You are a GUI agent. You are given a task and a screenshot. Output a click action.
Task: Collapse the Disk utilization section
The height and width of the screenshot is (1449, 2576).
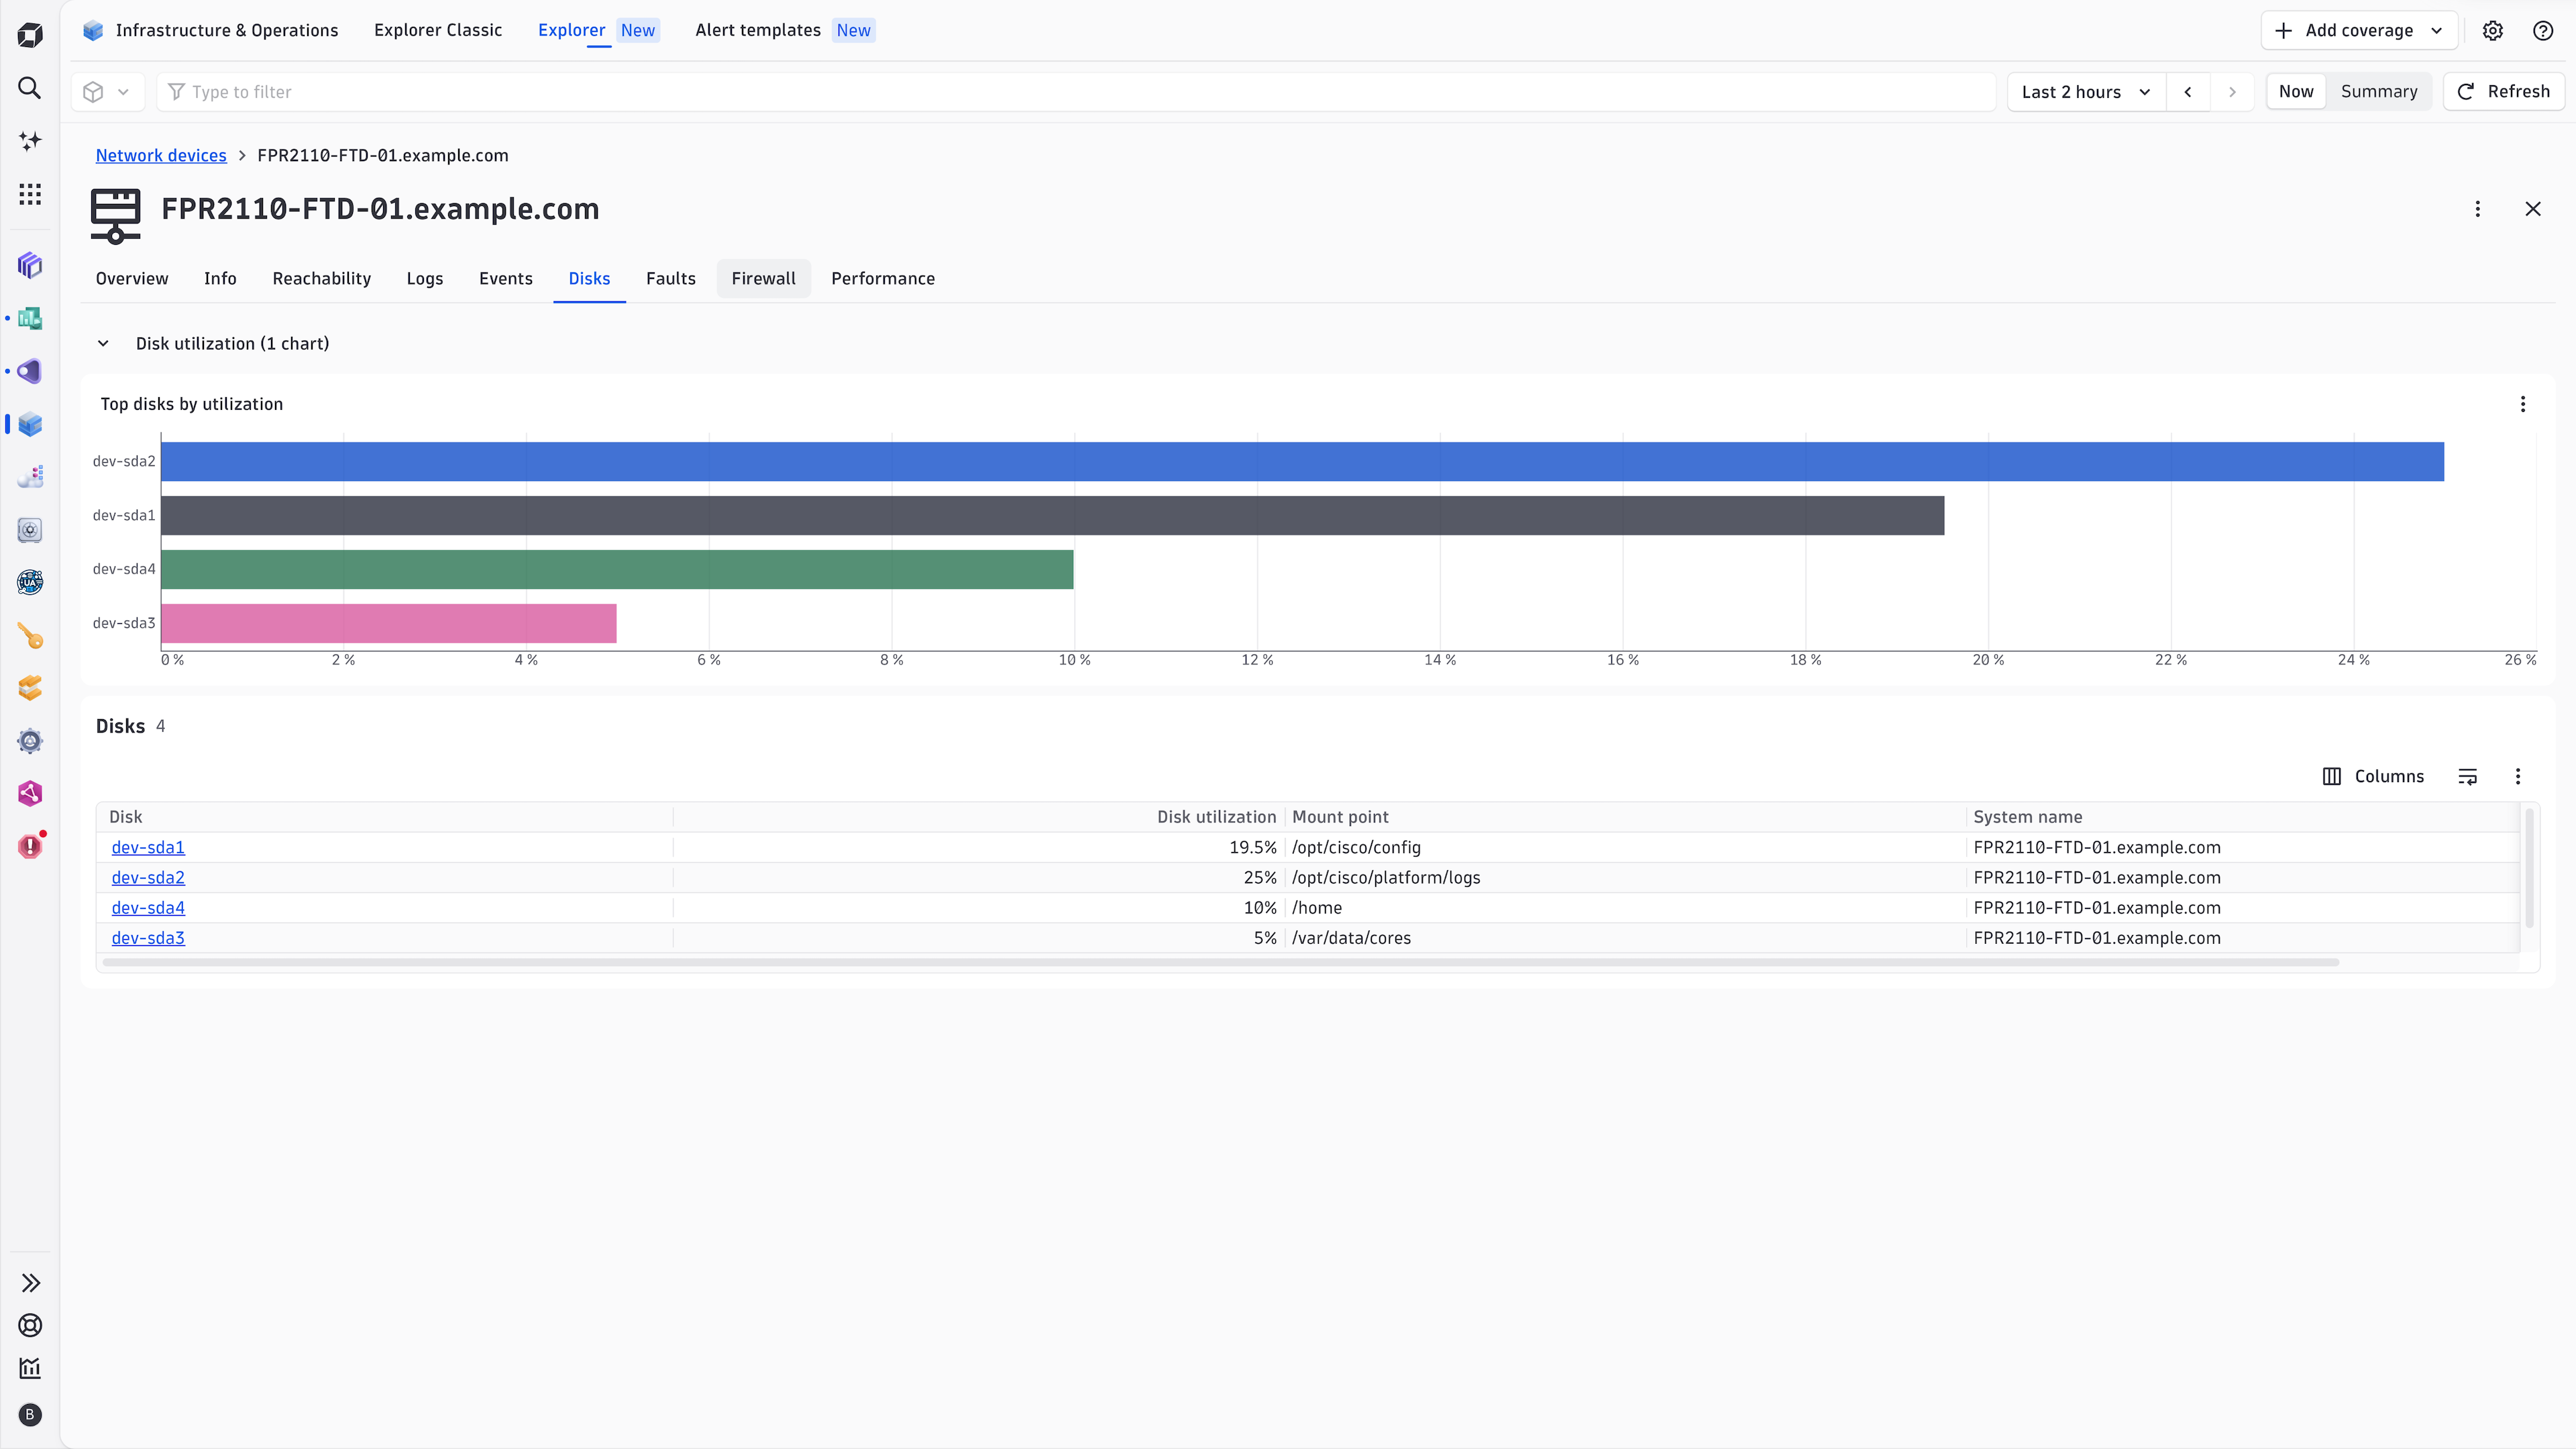tap(103, 344)
